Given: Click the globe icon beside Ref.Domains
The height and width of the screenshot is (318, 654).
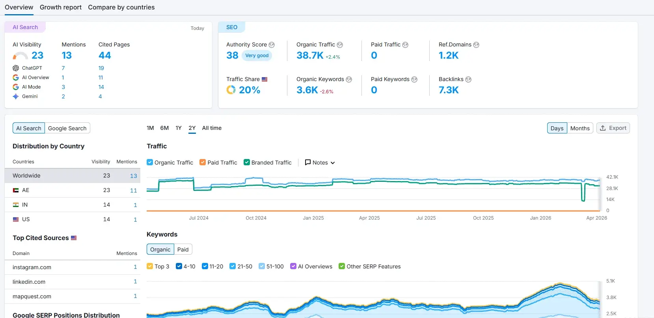Looking at the screenshot, I should [x=476, y=45].
